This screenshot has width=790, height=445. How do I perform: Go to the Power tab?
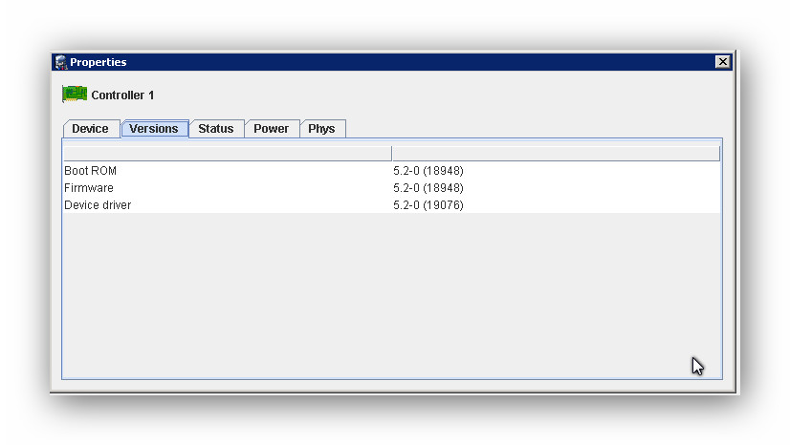272,129
